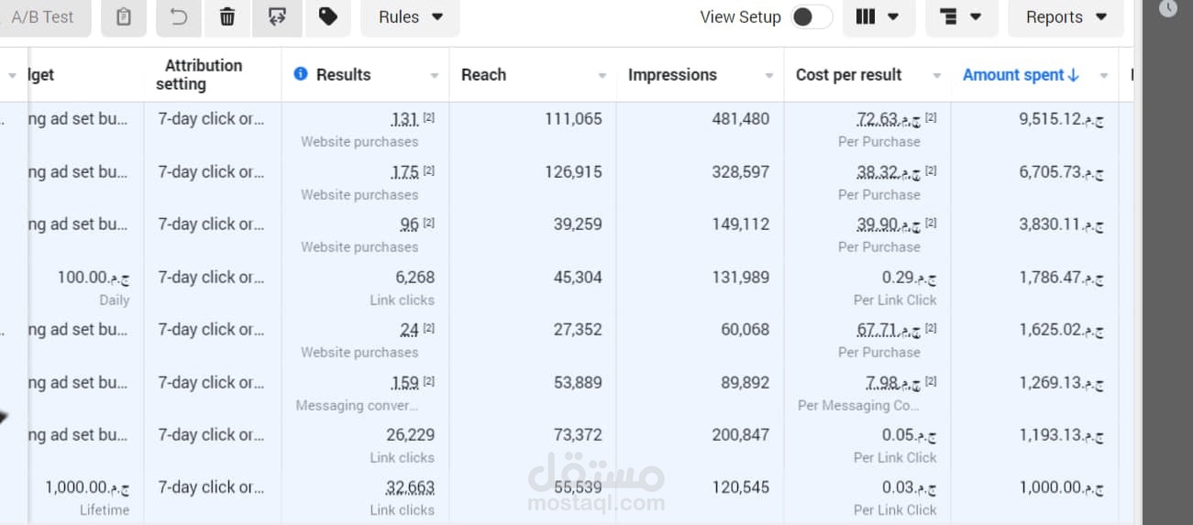This screenshot has height=525, width=1193.
Task: Click the info icon next to Results
Action: (300, 74)
